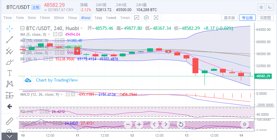Select the ruler measure tool
Viewport: 277px width, 140px height.
pyautogui.click(x=10, y=121)
